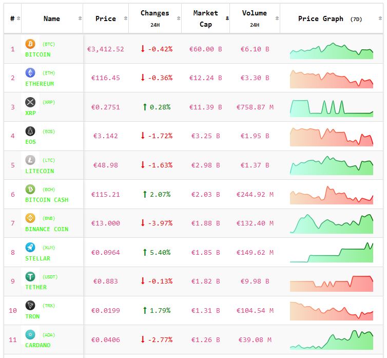Click the Ethereum diamond logo icon
387x358 pixels.
pyautogui.click(x=30, y=73)
